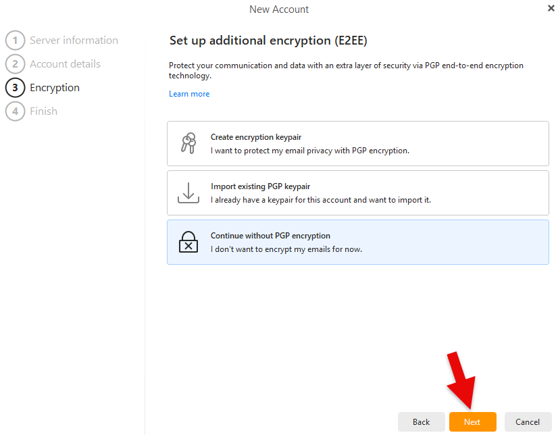The height and width of the screenshot is (435, 558).
Task: Click the keys icon for Create encryption keypair
Action: click(188, 143)
